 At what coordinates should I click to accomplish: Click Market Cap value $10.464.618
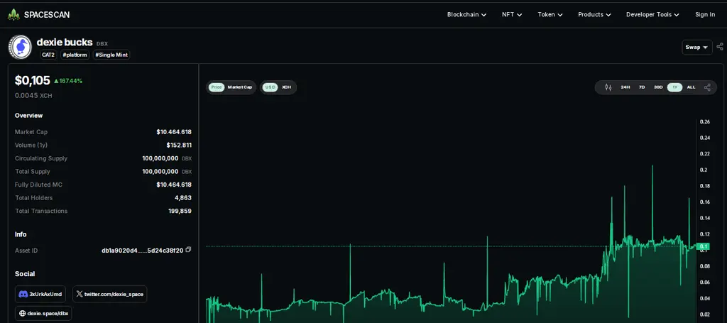[x=174, y=132]
